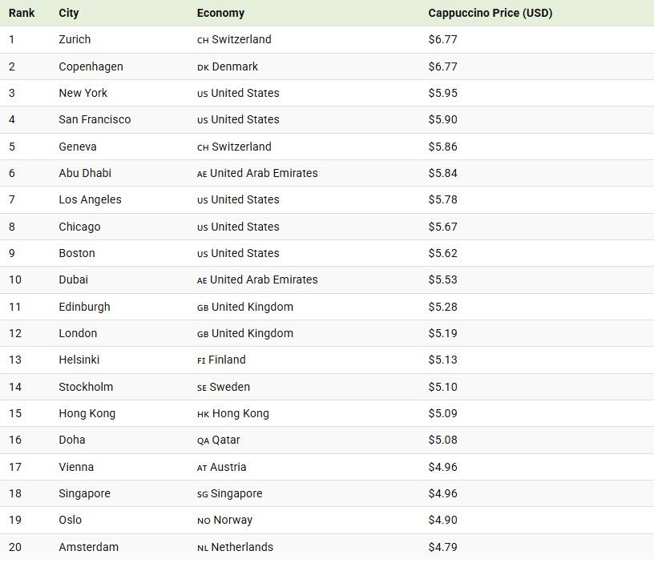
Task: Click the DK flag code for Denmark
Action: click(x=203, y=67)
